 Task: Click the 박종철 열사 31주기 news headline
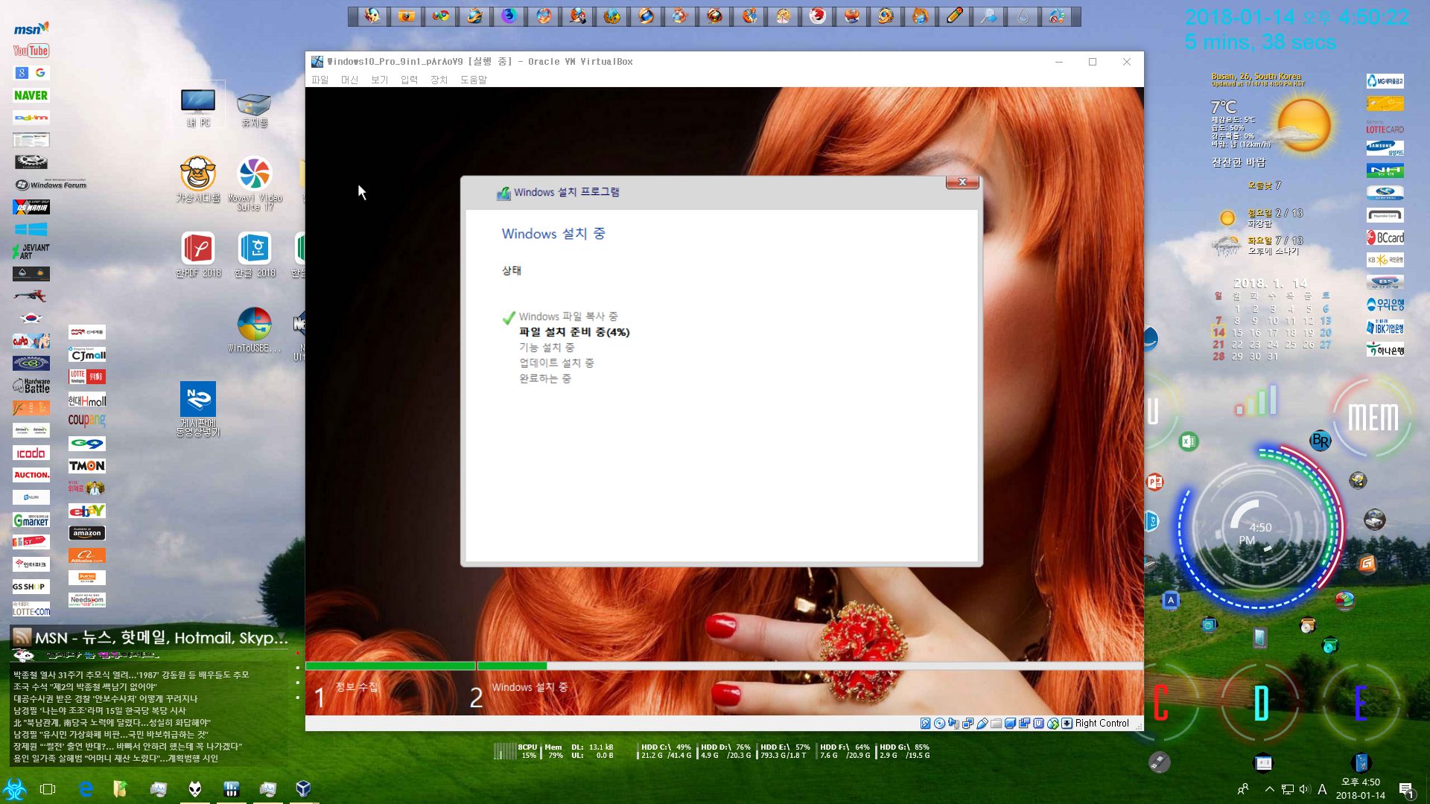[131, 674]
